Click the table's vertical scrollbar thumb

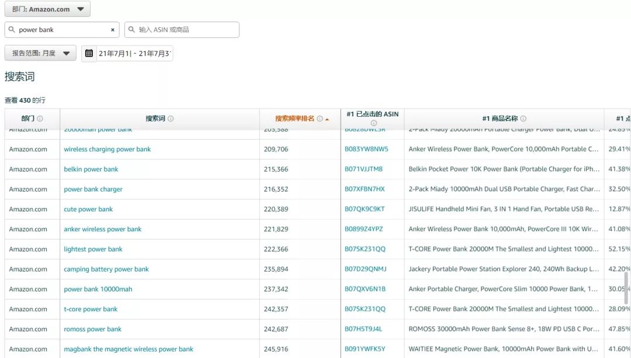[626, 288]
